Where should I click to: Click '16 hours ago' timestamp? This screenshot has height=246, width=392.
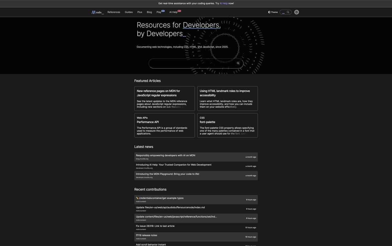pos(251,237)
